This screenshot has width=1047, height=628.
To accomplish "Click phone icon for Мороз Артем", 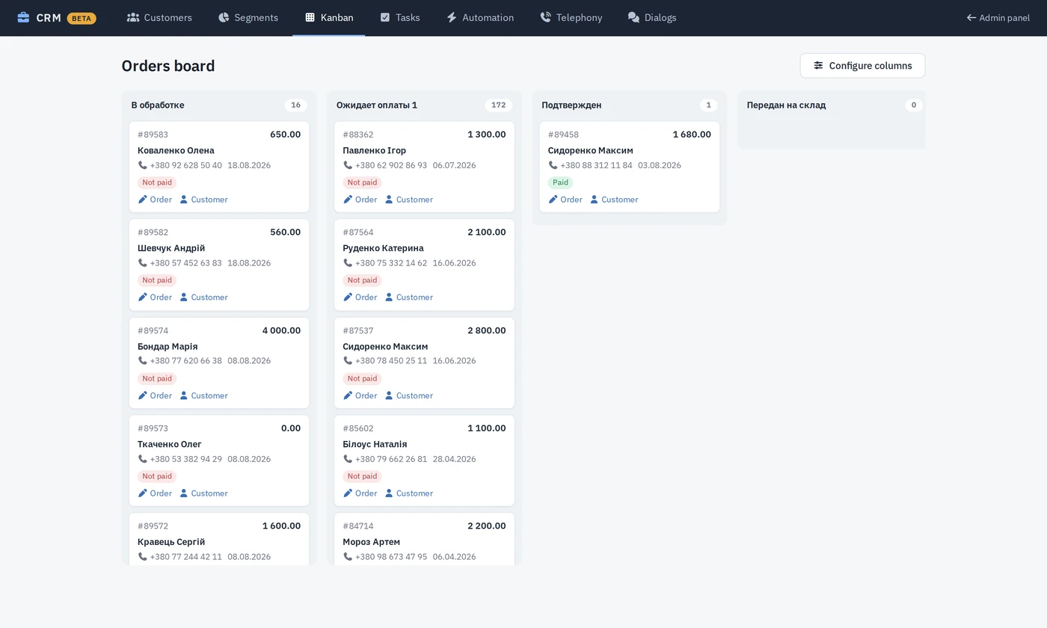I will [348, 557].
